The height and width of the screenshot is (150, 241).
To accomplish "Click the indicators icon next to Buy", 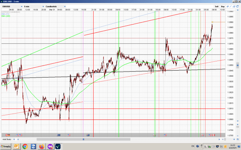I will point(228,7).
